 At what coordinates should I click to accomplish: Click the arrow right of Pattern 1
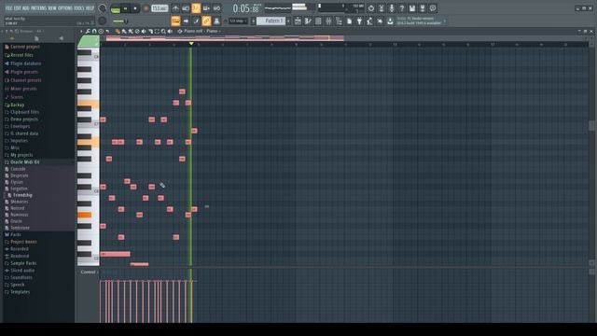288,21
